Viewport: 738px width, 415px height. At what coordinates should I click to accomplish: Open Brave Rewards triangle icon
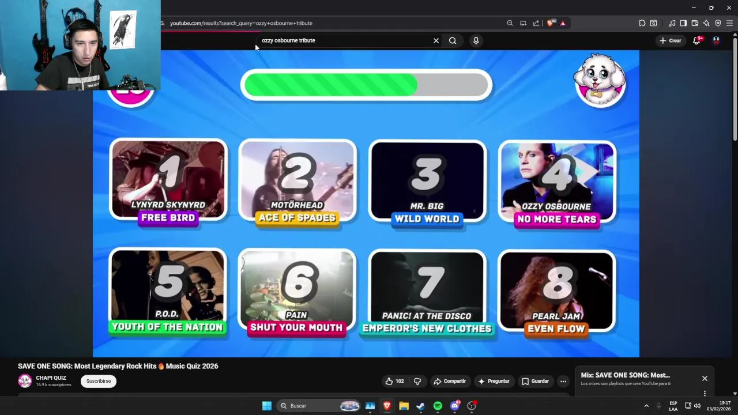[x=563, y=23]
